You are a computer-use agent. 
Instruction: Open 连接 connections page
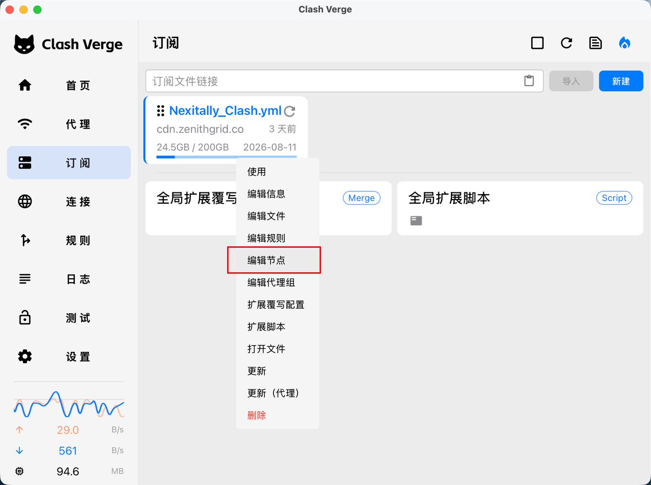coord(69,202)
